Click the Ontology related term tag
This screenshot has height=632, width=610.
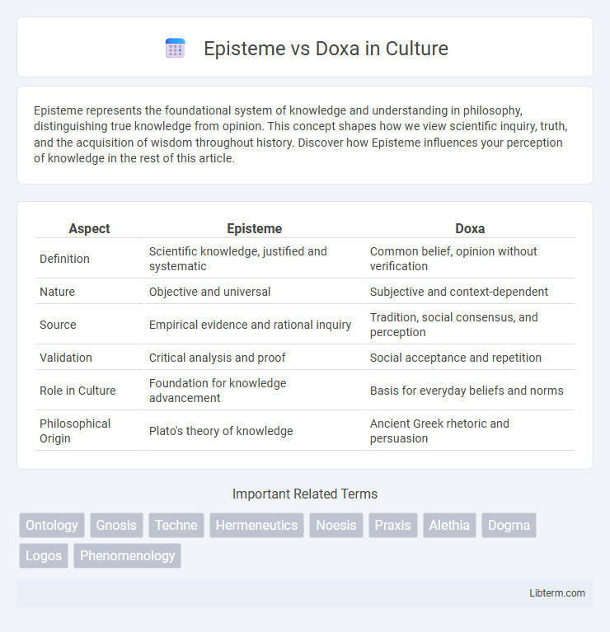tap(52, 525)
